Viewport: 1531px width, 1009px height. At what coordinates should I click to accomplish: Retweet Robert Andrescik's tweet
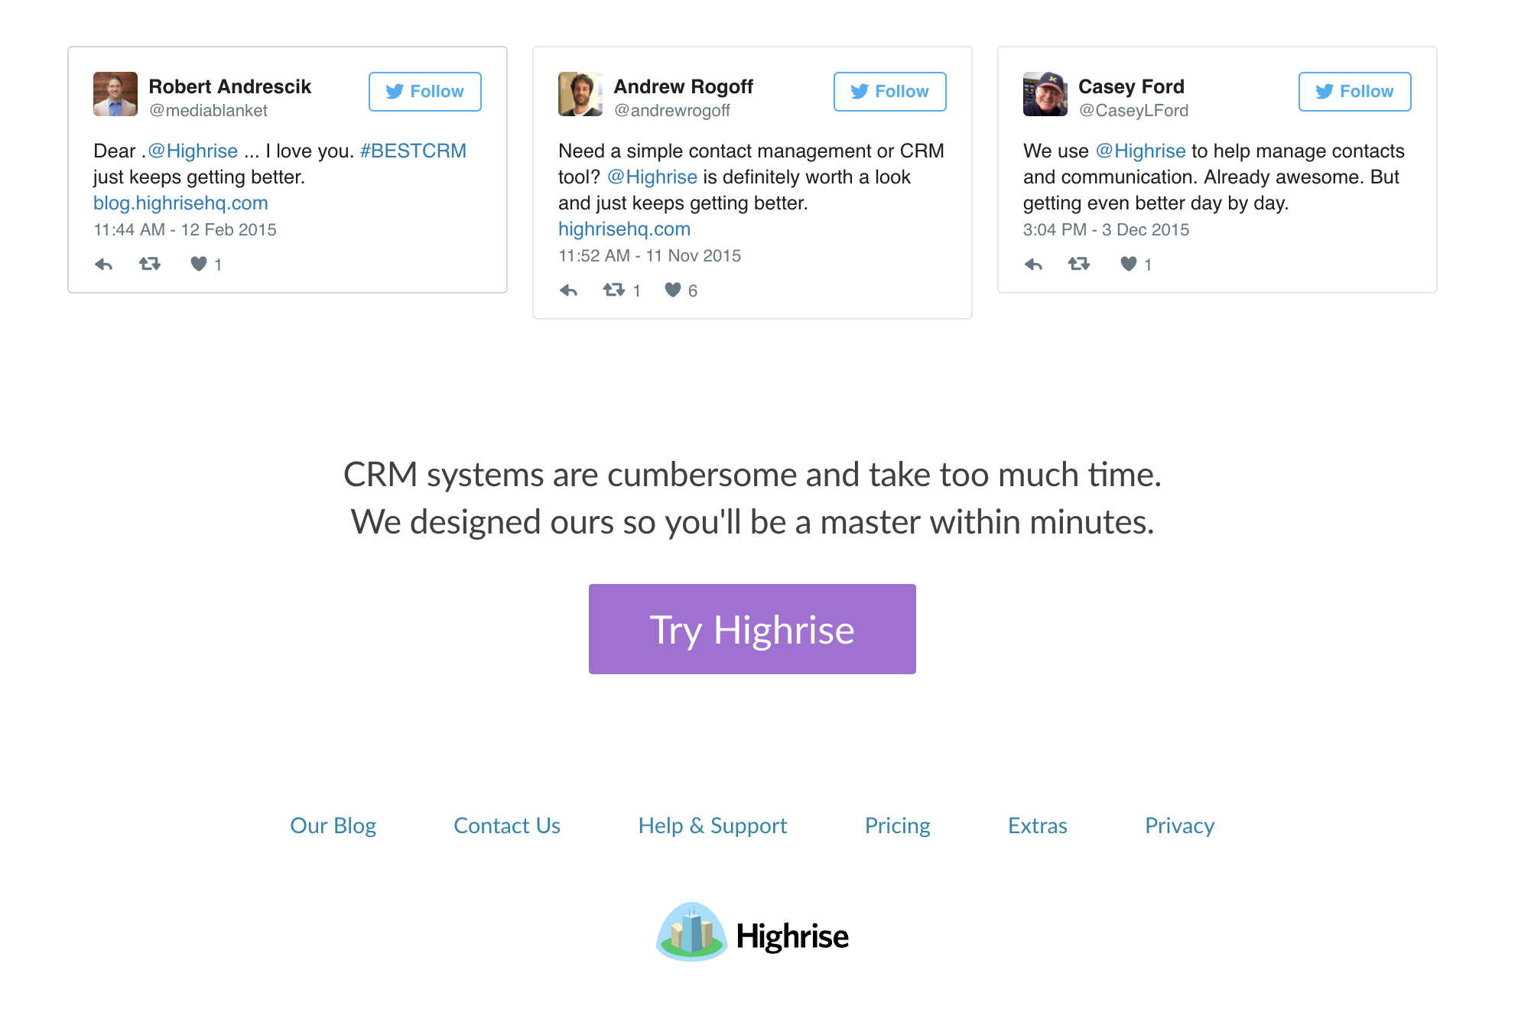[x=150, y=264]
